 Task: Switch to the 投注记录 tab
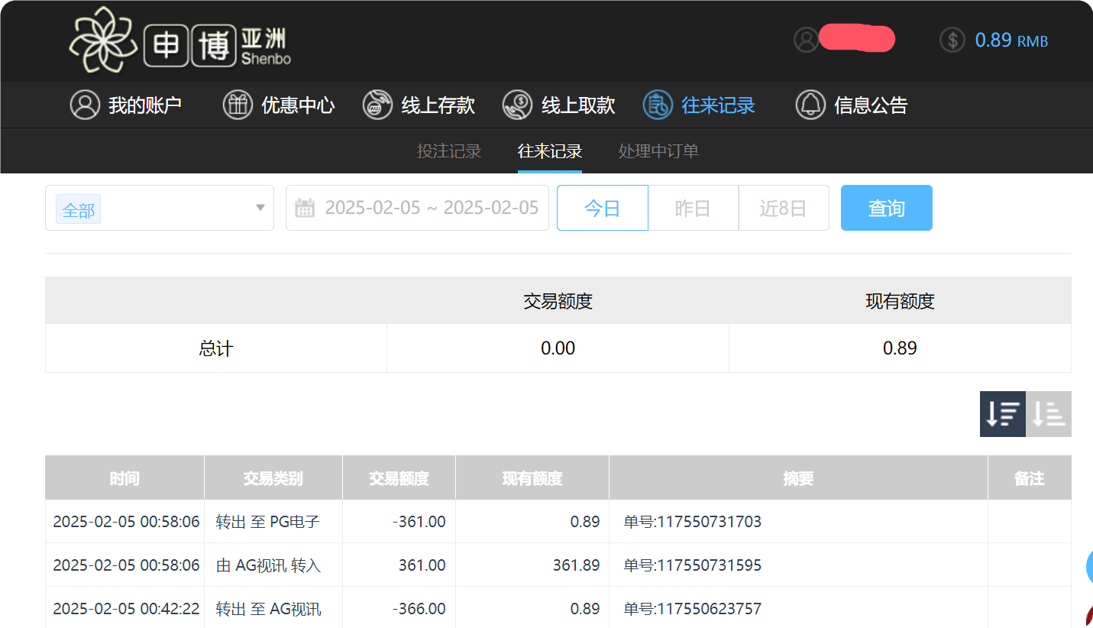448,151
